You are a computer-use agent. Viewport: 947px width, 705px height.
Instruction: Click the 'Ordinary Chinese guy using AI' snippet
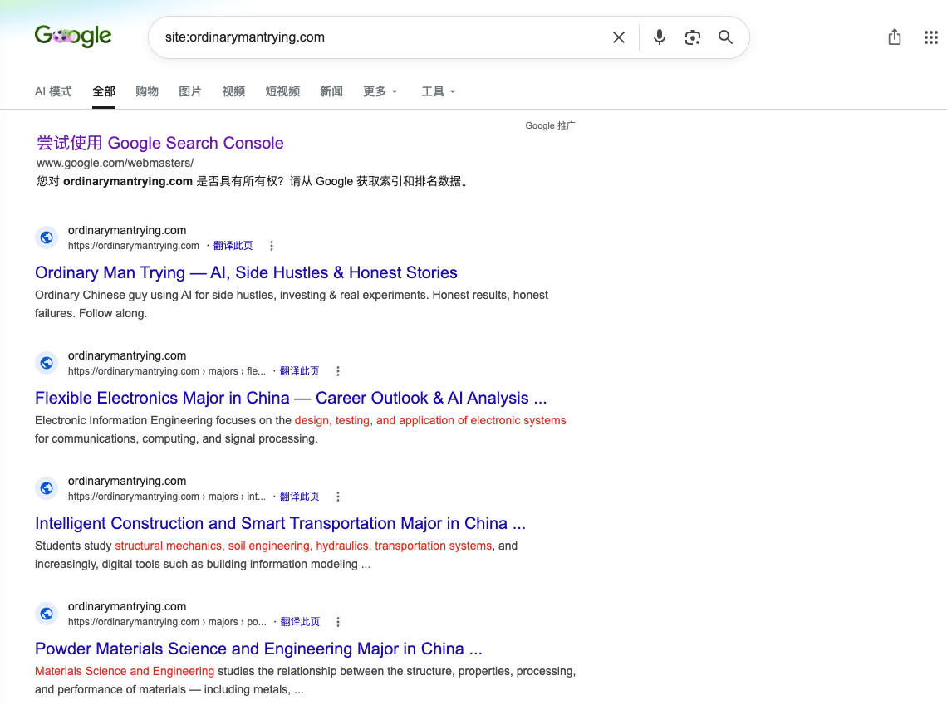(x=291, y=304)
